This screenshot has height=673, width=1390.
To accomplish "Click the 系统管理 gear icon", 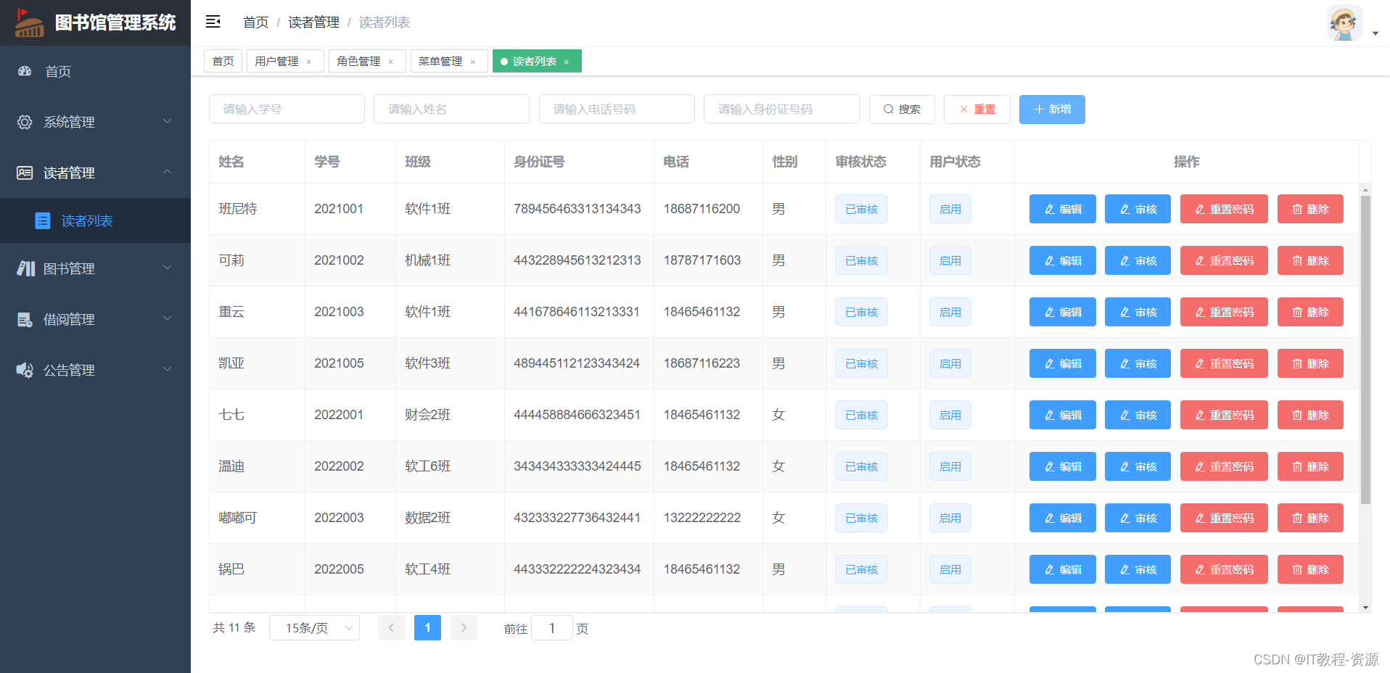I will (25, 122).
